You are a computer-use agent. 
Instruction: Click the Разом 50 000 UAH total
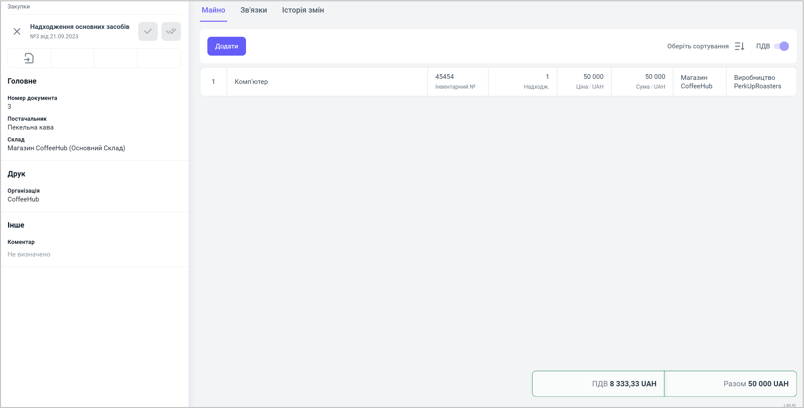tap(755, 383)
